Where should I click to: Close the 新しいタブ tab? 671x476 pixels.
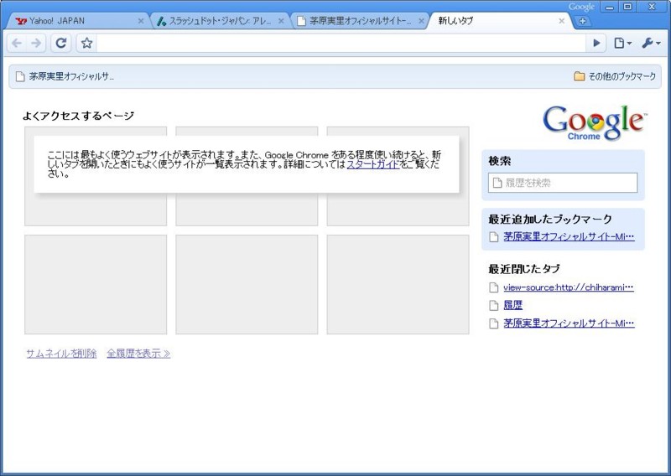(562, 21)
